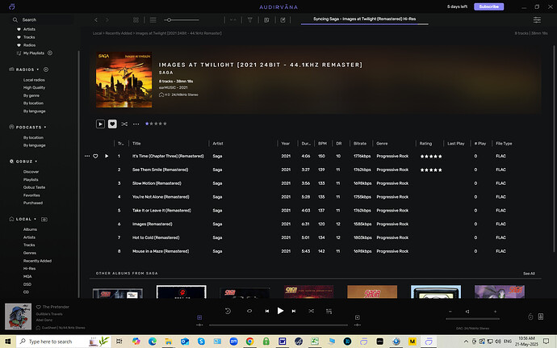Viewport: 557px width, 348px height.
Task: Skip to next track
Action: (294, 311)
